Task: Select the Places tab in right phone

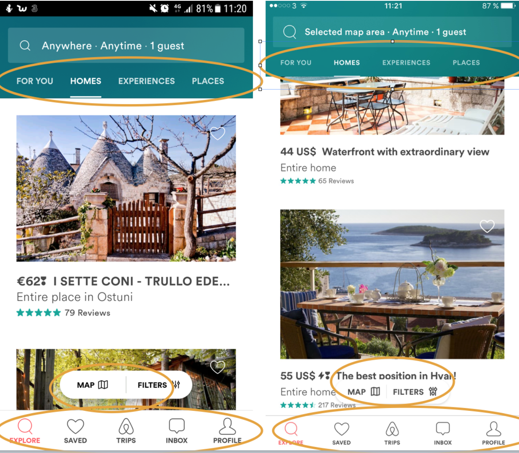Action: tap(466, 62)
